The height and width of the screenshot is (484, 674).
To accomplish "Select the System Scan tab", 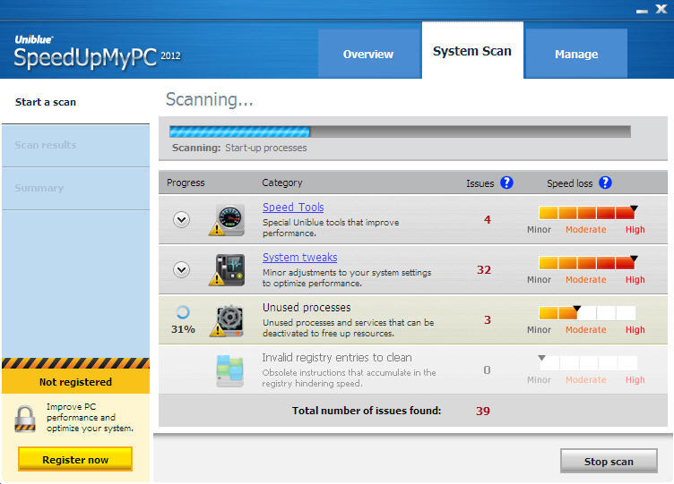I will coord(472,51).
